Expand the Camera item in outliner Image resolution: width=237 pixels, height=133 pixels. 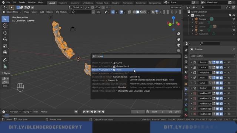193,19
